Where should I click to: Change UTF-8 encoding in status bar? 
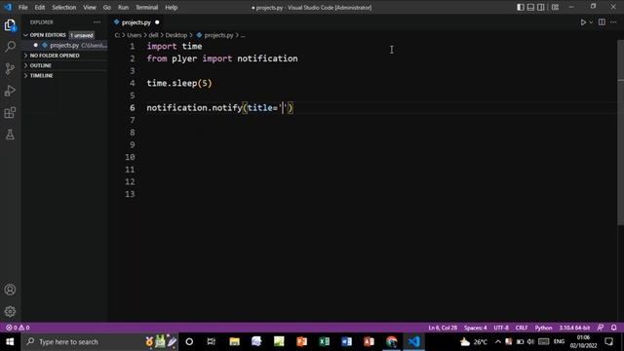[501, 328]
